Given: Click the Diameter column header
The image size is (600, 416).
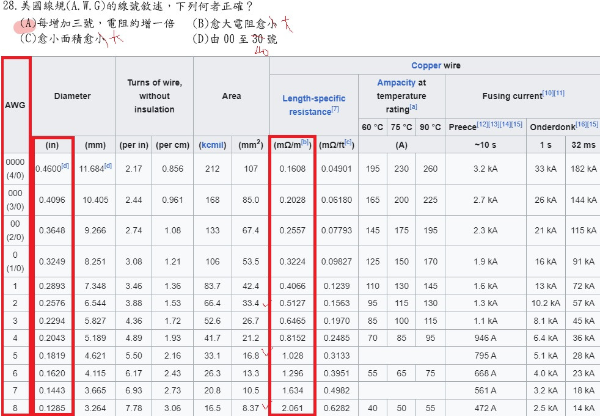Looking at the screenshot, I should (x=72, y=96).
